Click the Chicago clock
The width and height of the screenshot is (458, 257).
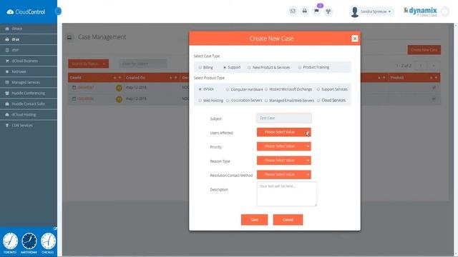[x=48, y=241]
